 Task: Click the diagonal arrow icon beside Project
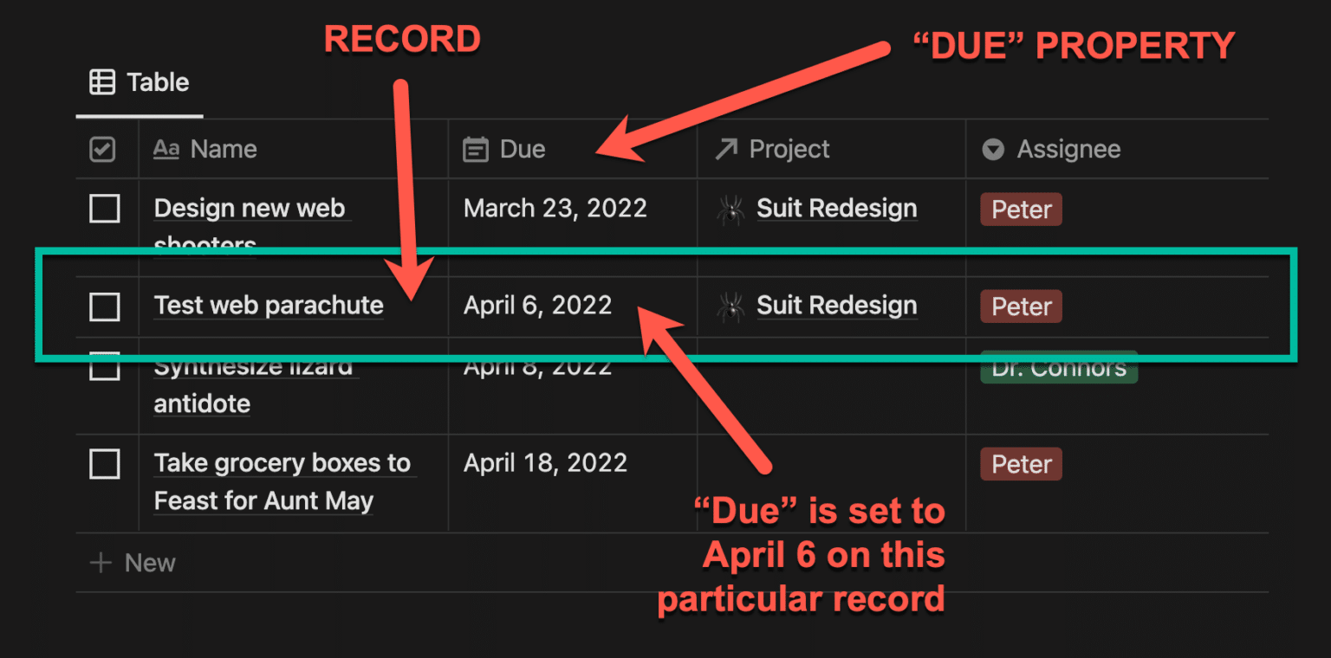point(725,149)
